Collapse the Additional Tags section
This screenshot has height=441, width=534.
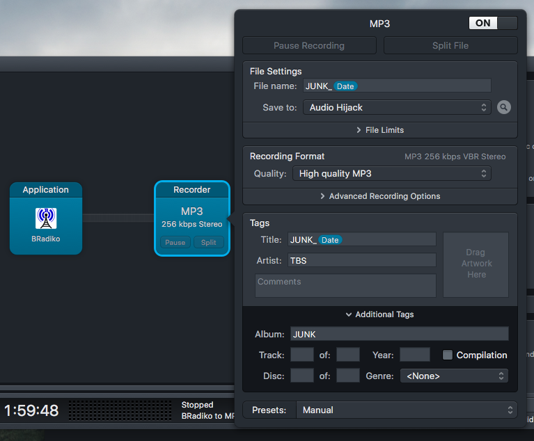pos(379,314)
